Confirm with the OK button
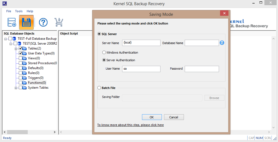 [152, 117]
